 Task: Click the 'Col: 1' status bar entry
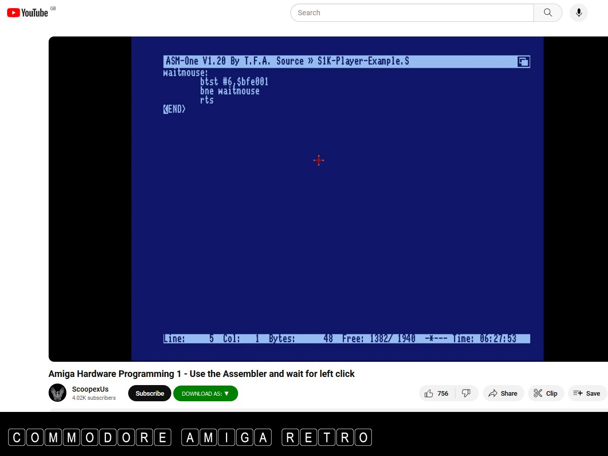tap(241, 338)
